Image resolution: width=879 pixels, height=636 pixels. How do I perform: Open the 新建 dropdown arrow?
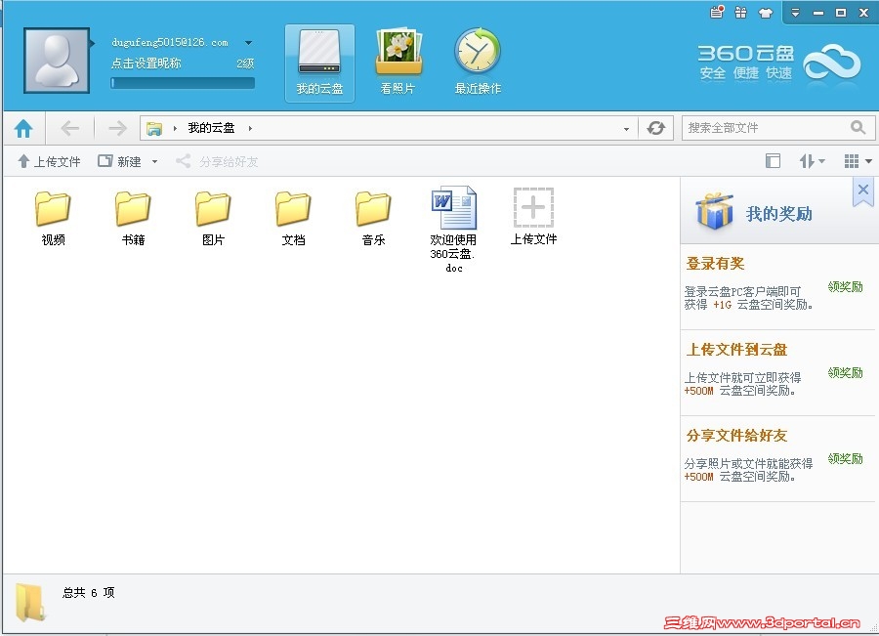point(154,162)
